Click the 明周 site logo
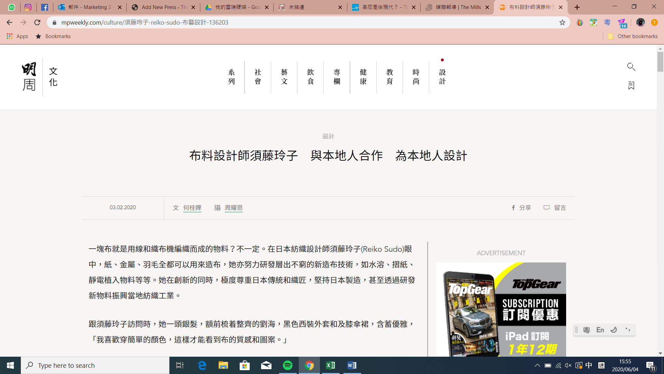 click(x=29, y=77)
